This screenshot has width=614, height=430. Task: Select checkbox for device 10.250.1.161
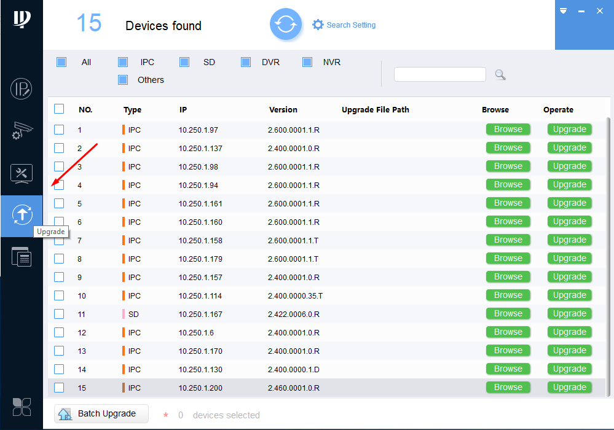(x=59, y=203)
